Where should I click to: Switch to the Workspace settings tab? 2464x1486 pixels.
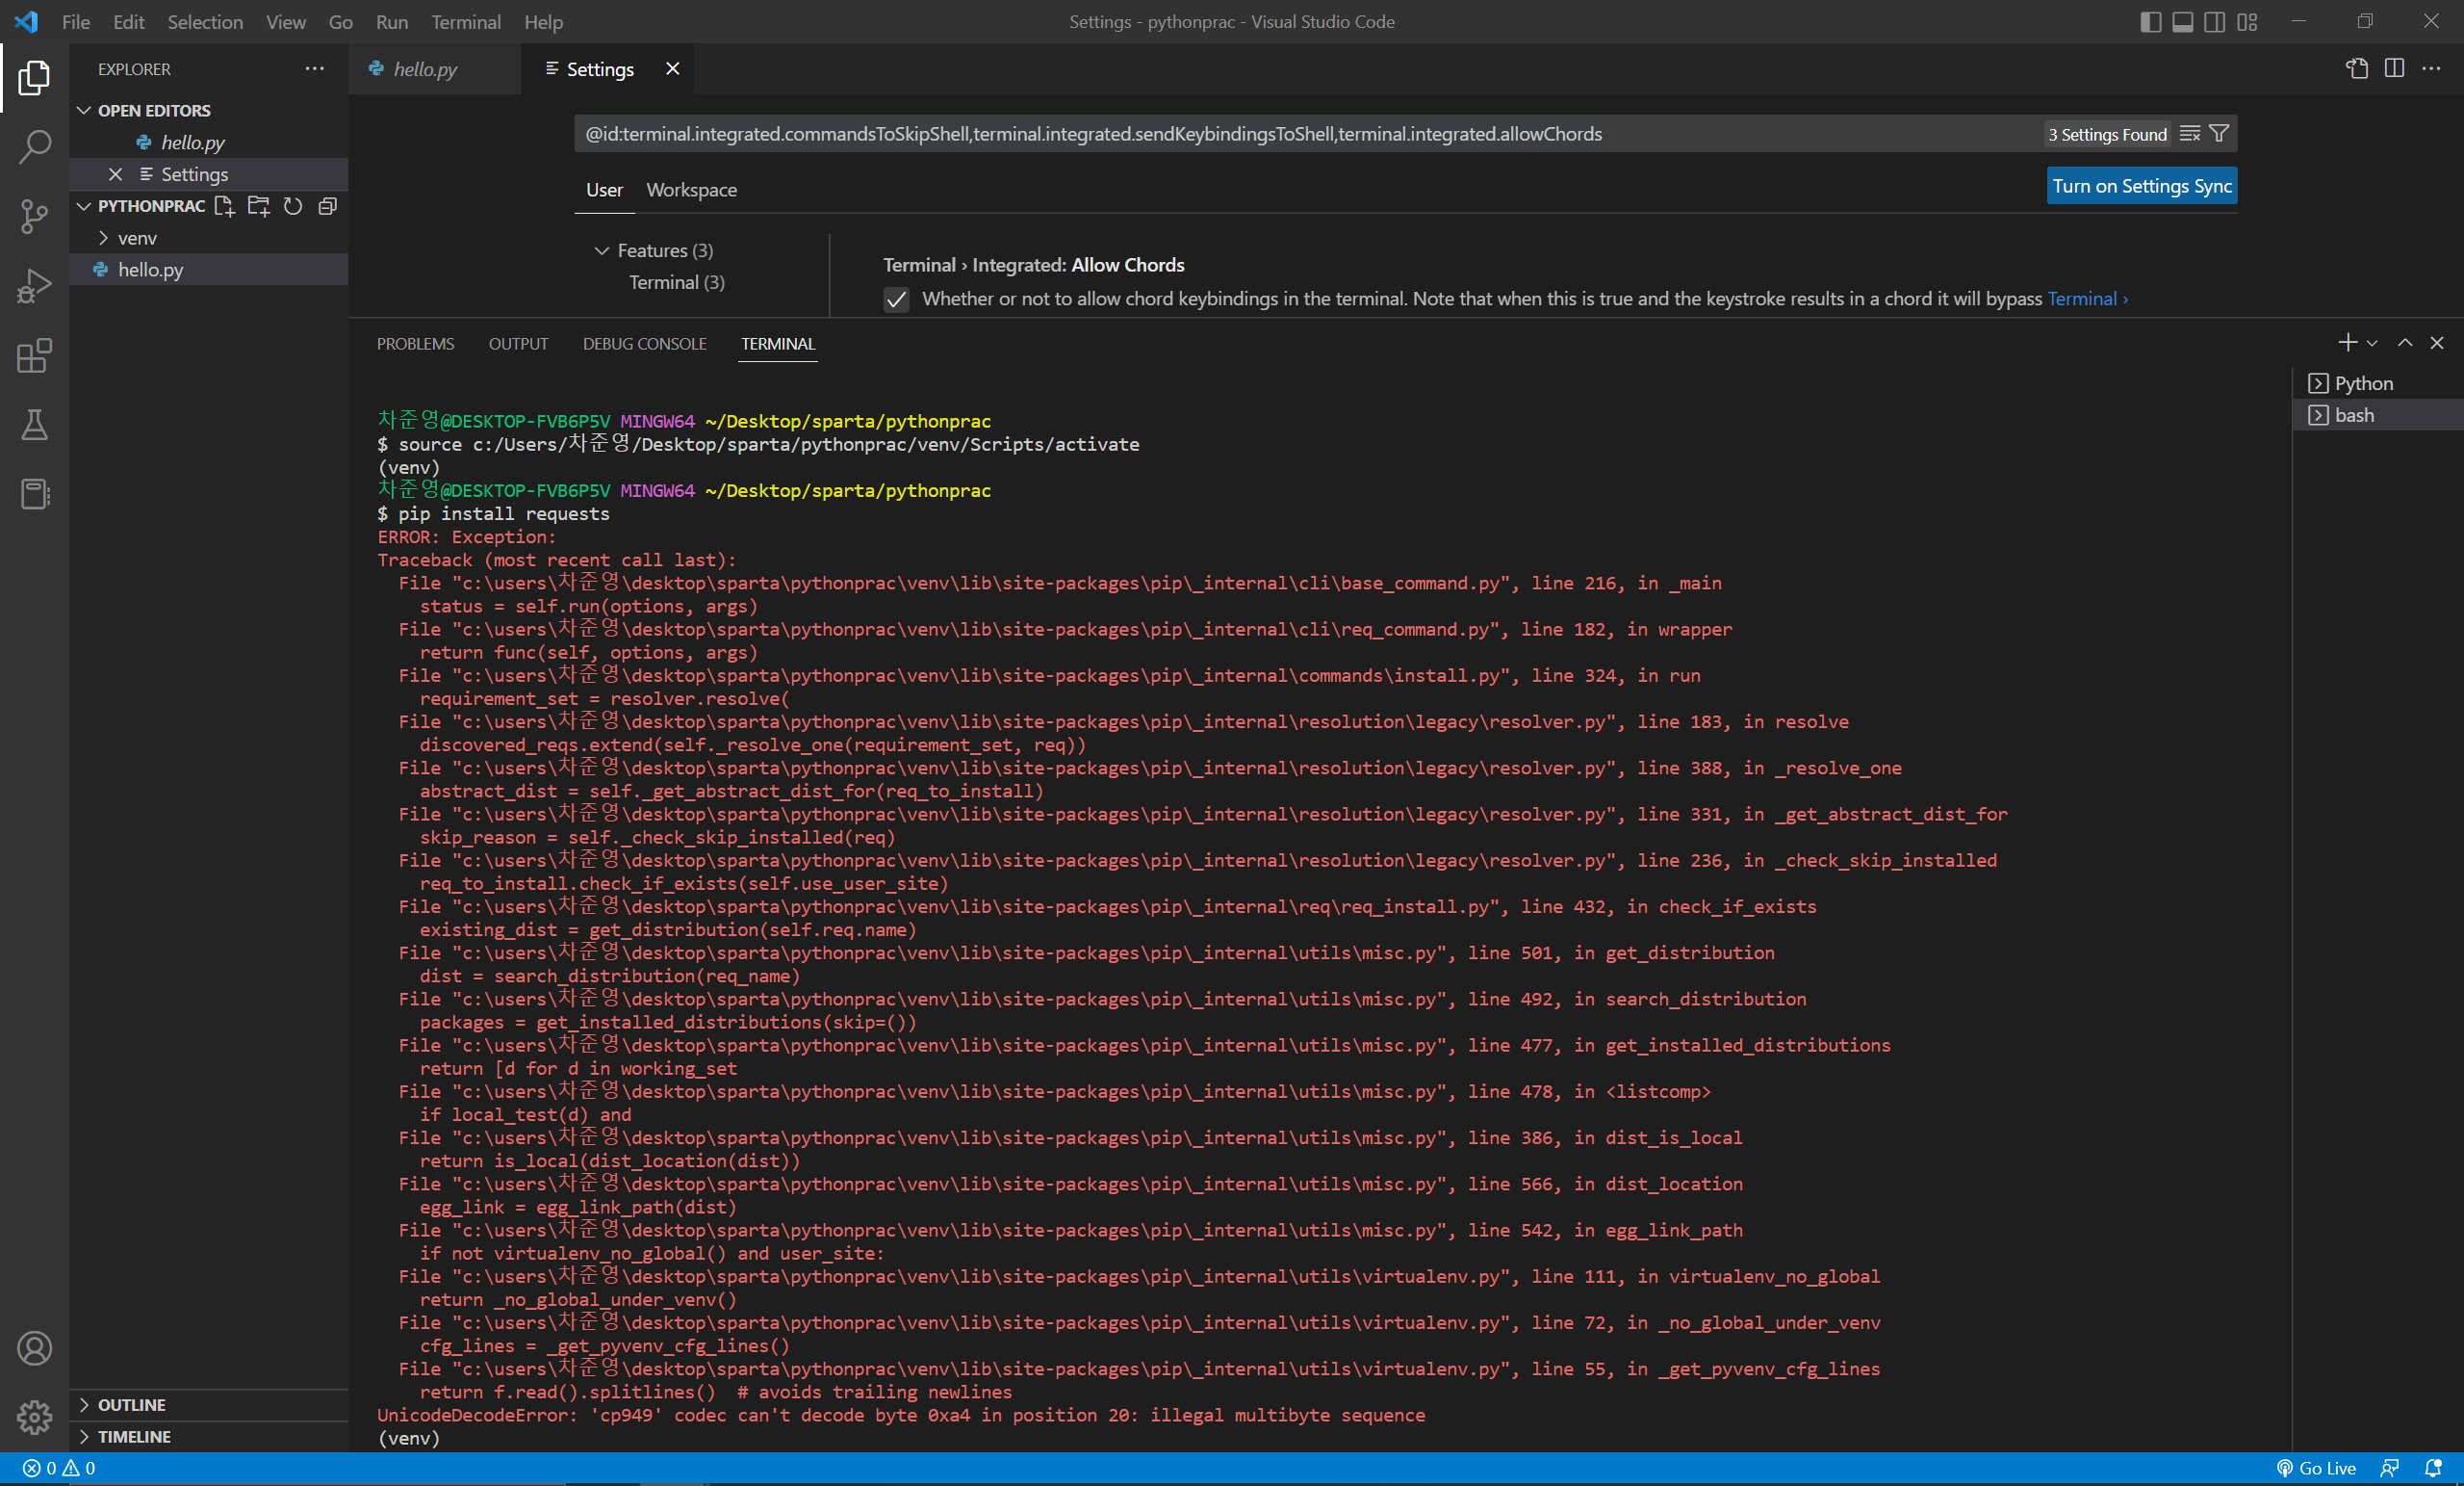click(x=692, y=190)
